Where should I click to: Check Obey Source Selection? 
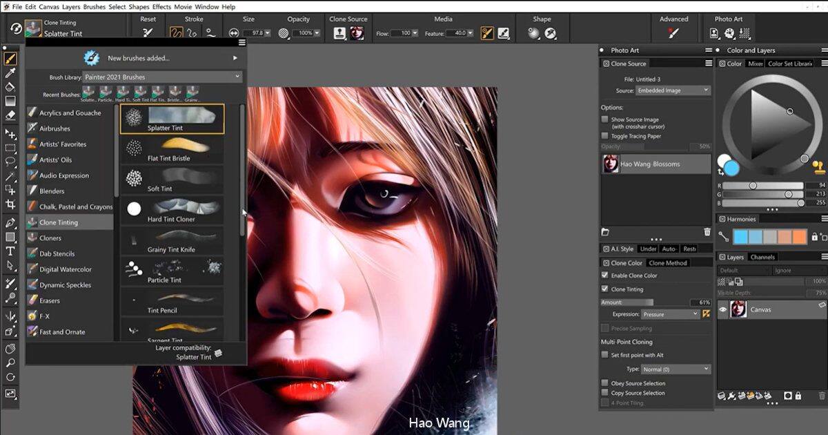(x=605, y=383)
